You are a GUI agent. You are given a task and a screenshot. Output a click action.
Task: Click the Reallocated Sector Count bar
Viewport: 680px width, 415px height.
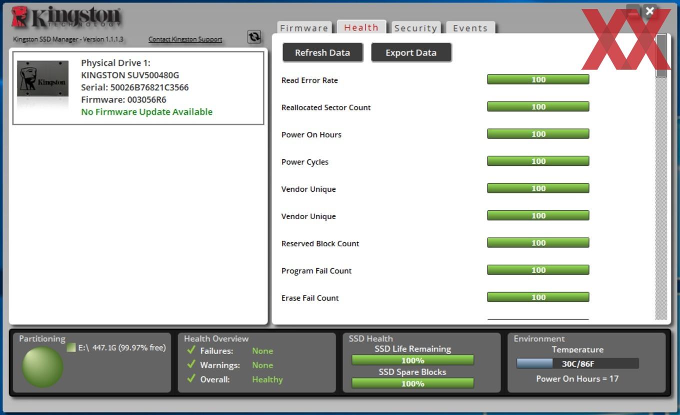[538, 106]
